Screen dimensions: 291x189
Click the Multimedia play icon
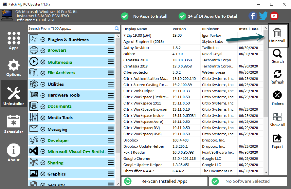click(x=34, y=61)
